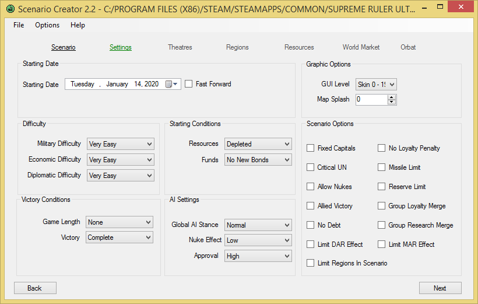
Task: Switch to the Theatres tab
Action: point(180,47)
